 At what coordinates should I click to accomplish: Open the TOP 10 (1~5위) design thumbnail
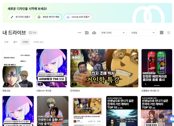(122, 111)
